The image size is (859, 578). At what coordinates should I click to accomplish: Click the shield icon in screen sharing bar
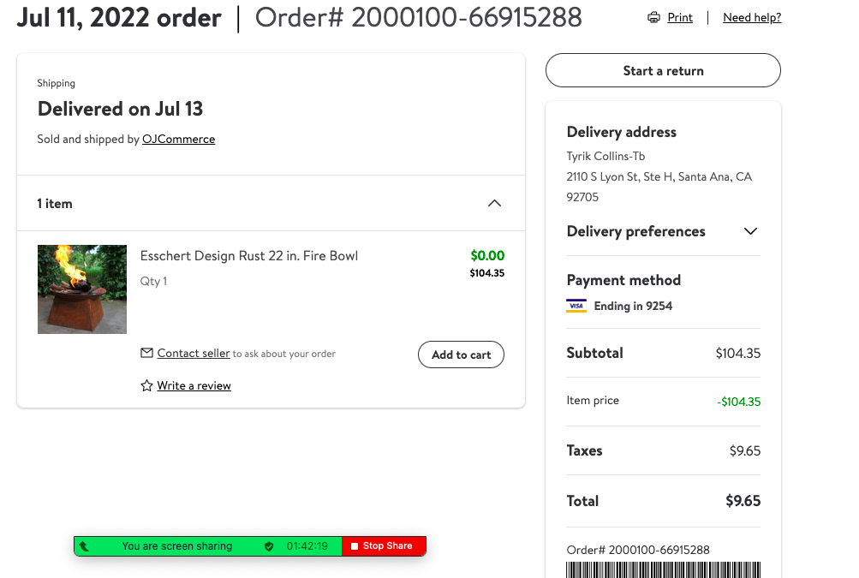pyautogui.click(x=268, y=546)
